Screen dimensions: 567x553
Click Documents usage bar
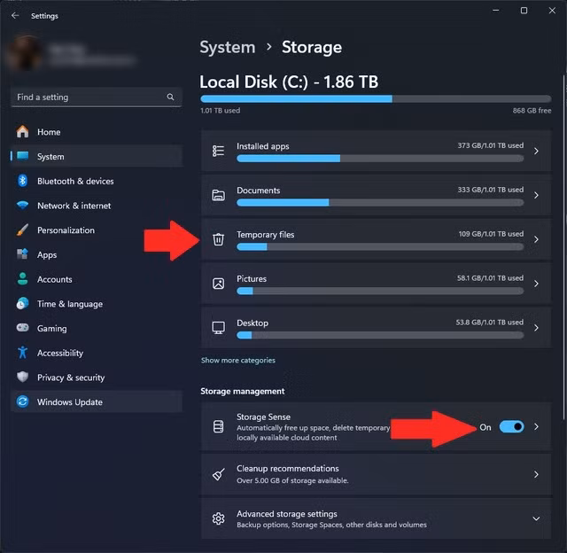[x=380, y=203]
